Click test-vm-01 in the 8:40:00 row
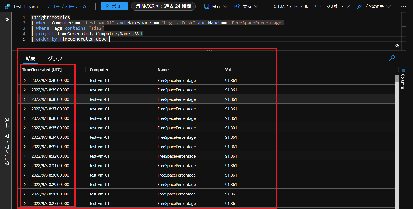Screen dimensions: 413x209 pos(99,81)
